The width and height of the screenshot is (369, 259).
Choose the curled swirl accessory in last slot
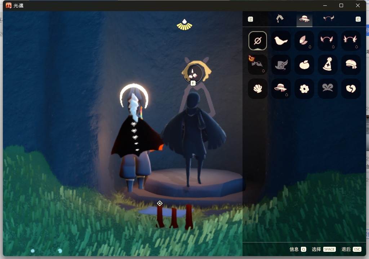[351, 88]
